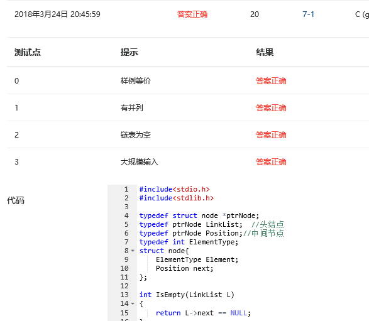Click the 链表为空 hint cell
Screen dimensions: 369x321
click(136, 135)
